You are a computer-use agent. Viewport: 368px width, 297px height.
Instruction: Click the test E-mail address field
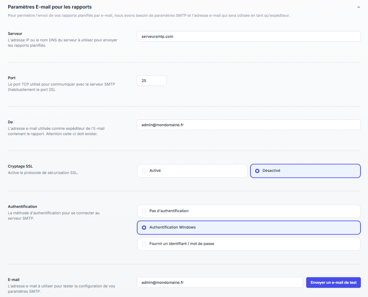pos(220,282)
